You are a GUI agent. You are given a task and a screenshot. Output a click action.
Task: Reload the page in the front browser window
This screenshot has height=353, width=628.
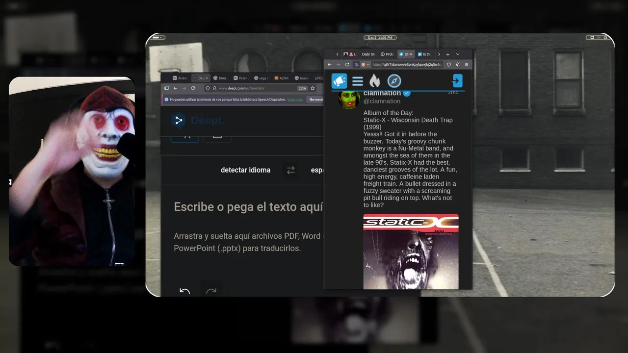(347, 64)
